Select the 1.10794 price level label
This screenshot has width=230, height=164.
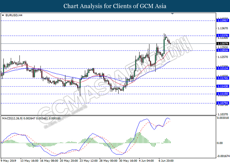point(223,103)
